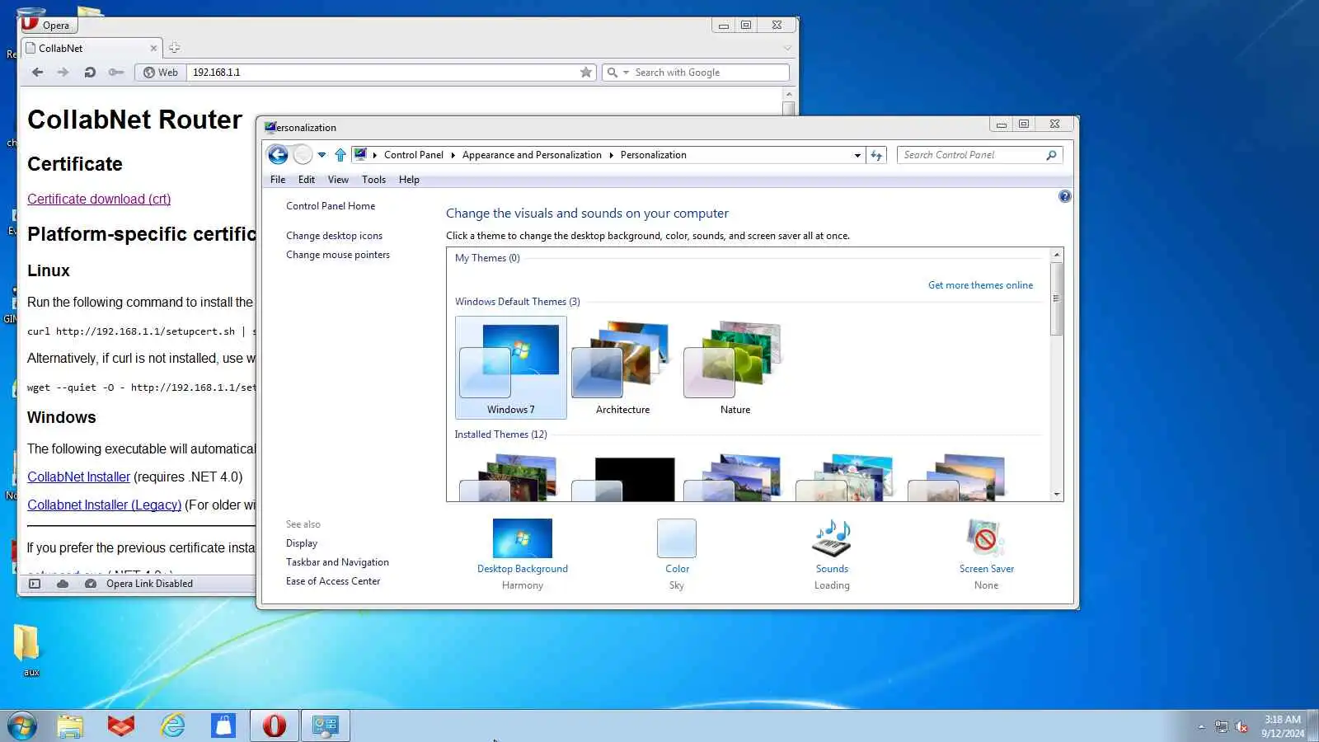Open Change desktop icons
This screenshot has width=1319, height=742.
334,236
